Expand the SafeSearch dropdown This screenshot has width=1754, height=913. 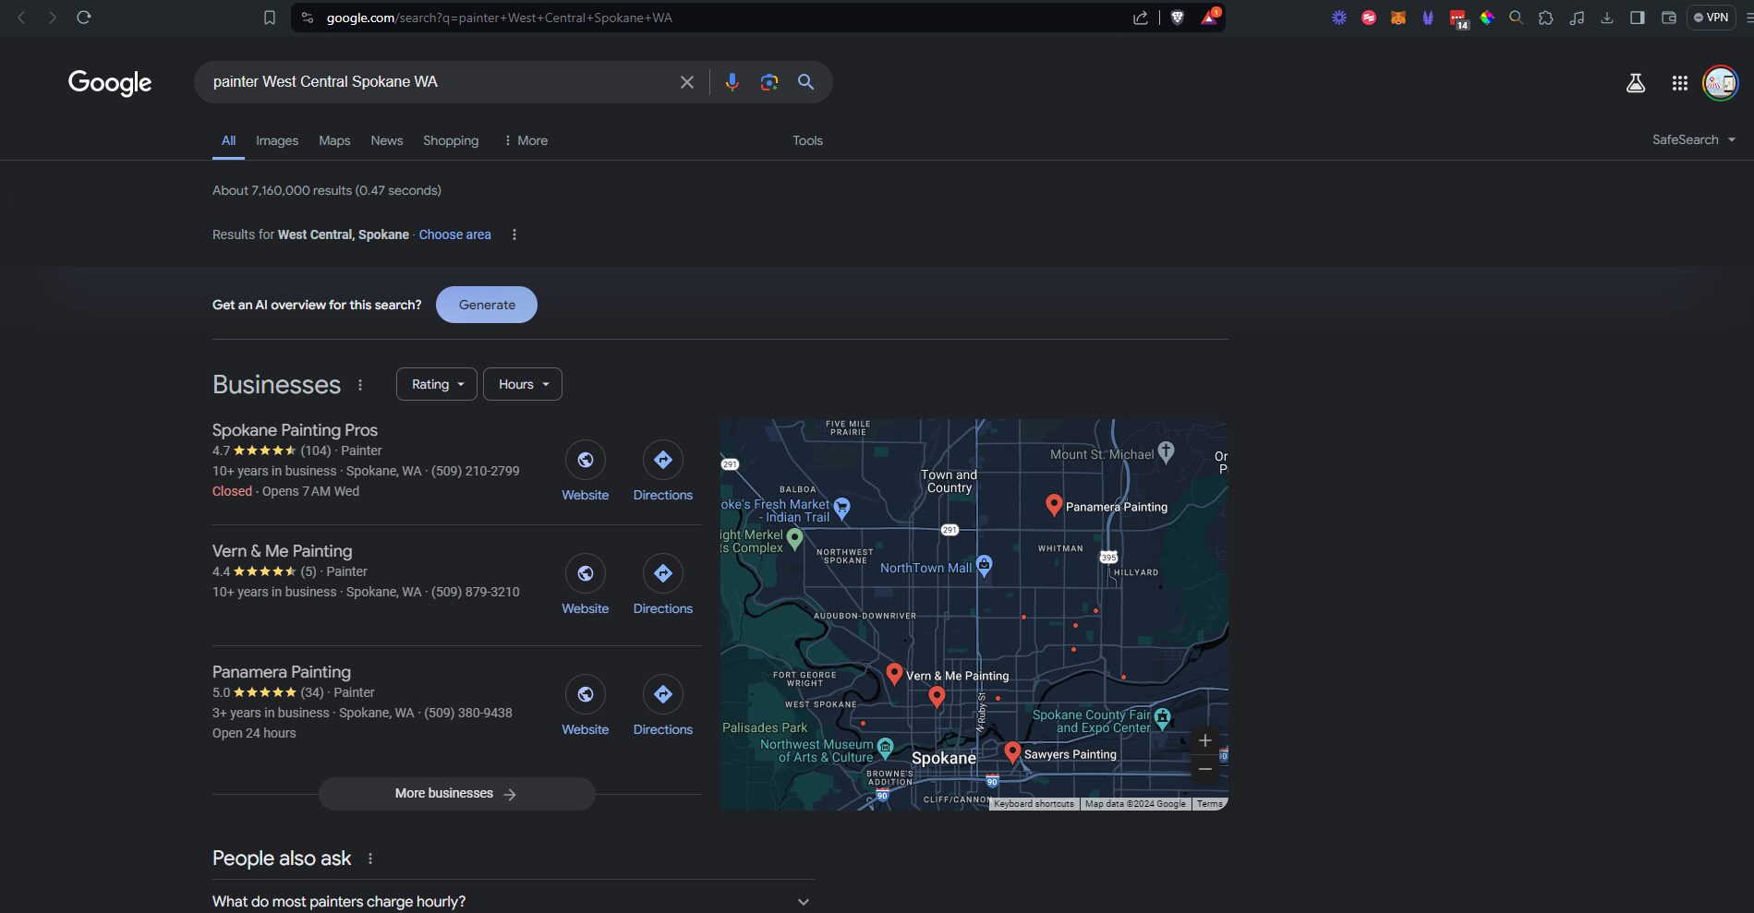pos(1693,139)
